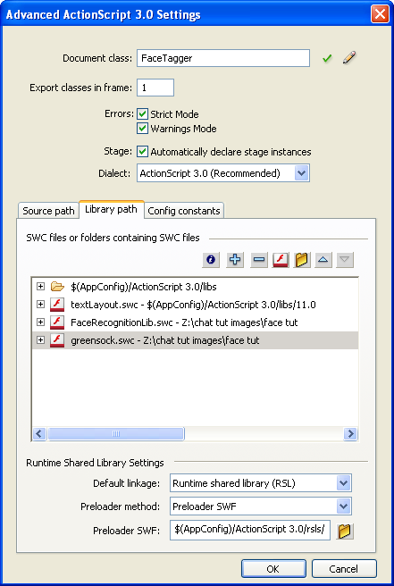394x586 pixels.
Task: Add a new path with plus icon
Action: pyautogui.click(x=235, y=259)
